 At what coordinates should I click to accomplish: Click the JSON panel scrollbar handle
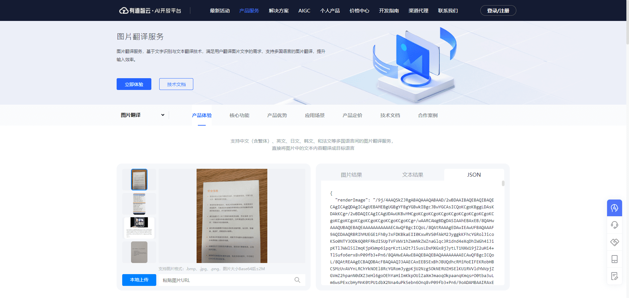point(503,184)
